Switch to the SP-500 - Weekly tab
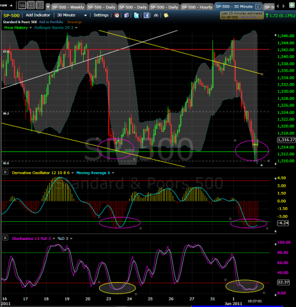 pyautogui.click(x=68, y=7)
